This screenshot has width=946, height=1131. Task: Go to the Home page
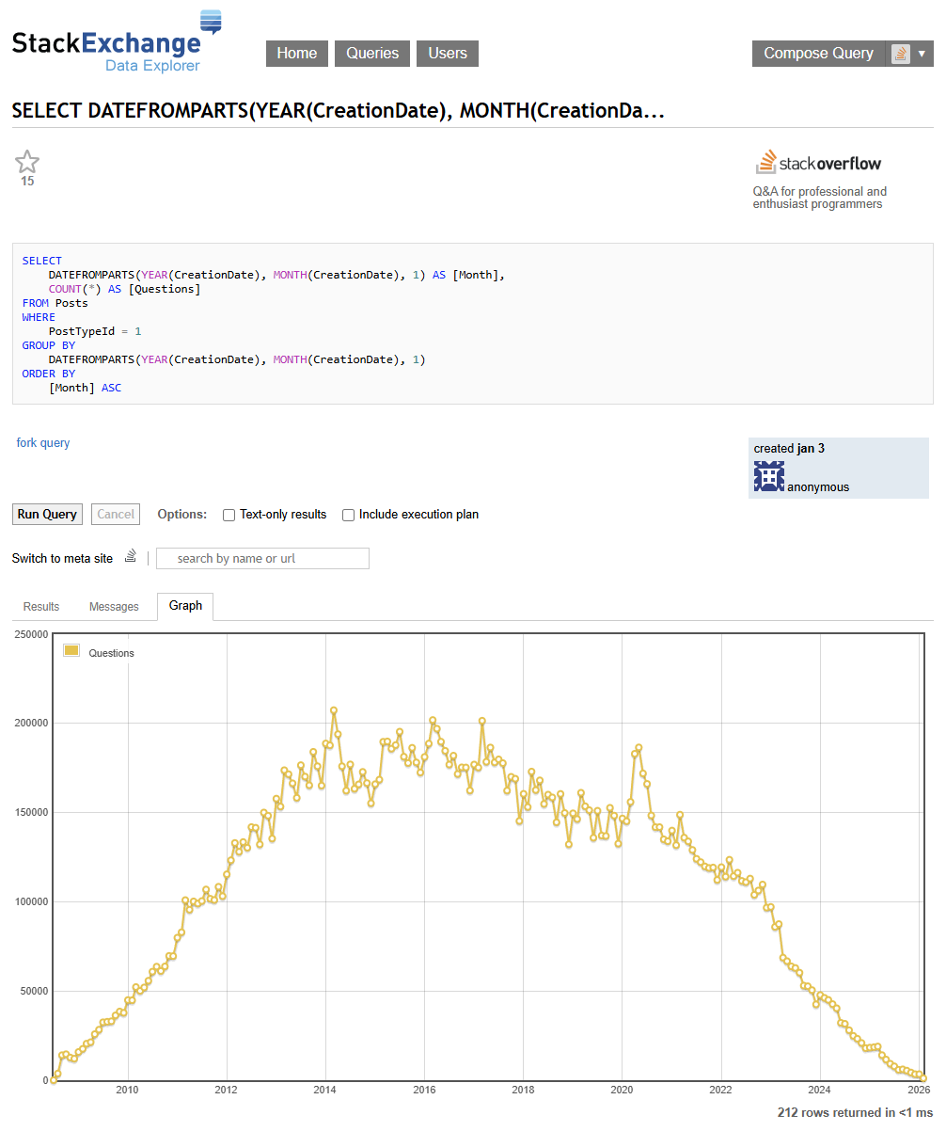pyautogui.click(x=297, y=54)
